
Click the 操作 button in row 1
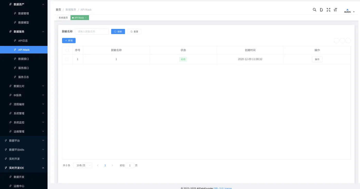tap(317, 59)
